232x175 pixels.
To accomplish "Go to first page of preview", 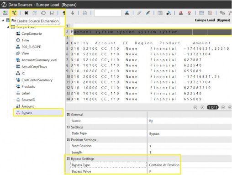I will (x=195, y=107).
